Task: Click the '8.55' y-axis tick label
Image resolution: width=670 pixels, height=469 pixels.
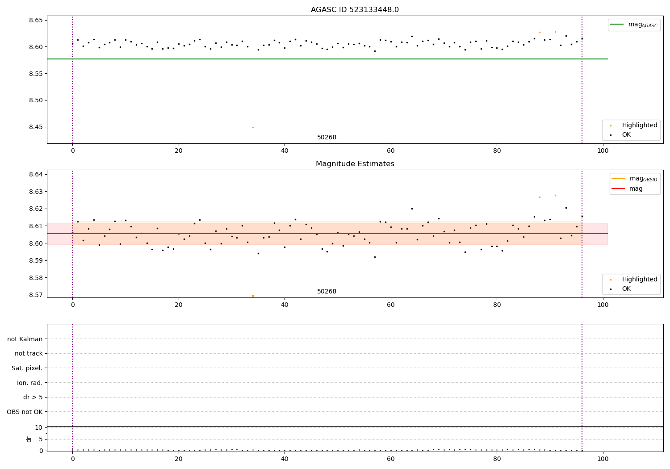Action: pos(36,74)
